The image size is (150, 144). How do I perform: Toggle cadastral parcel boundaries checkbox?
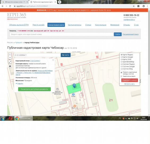point(121,72)
